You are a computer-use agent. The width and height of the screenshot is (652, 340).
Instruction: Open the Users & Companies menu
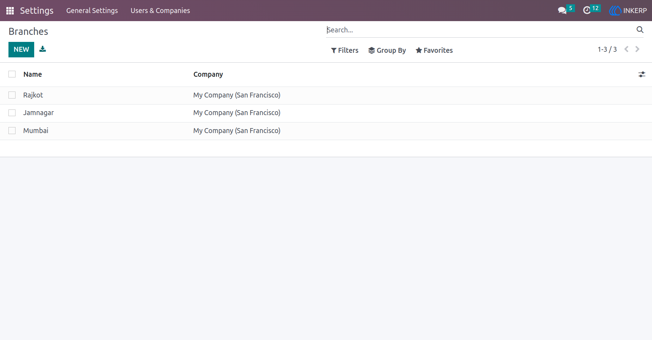pyautogui.click(x=160, y=11)
